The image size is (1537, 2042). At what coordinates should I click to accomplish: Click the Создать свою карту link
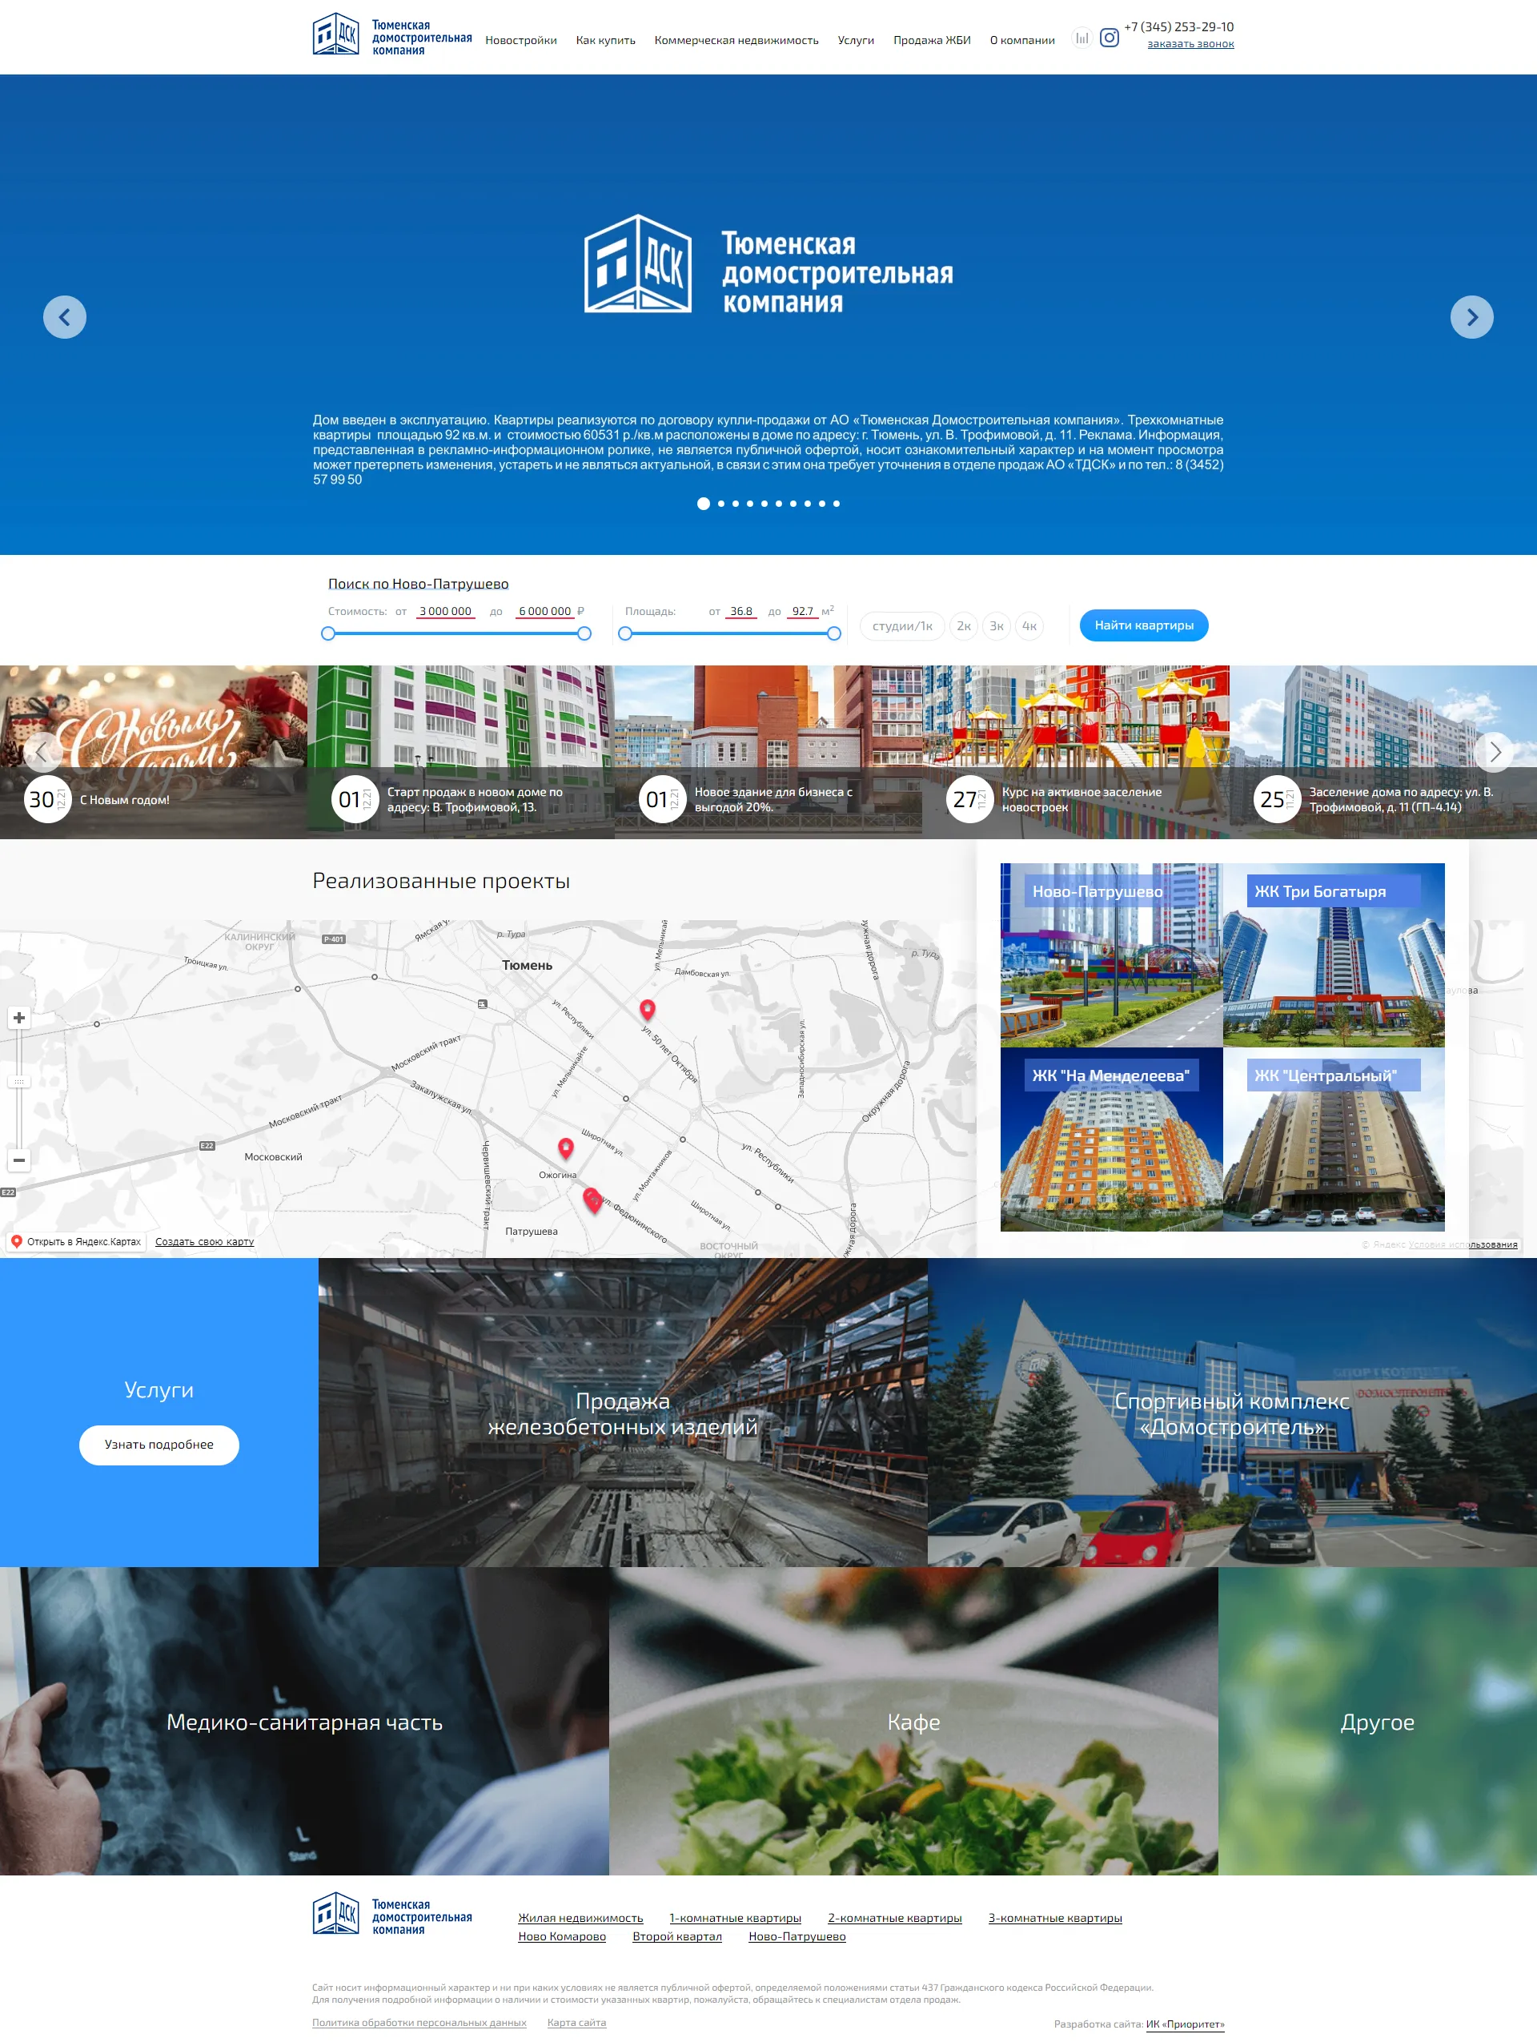pyautogui.click(x=205, y=1242)
